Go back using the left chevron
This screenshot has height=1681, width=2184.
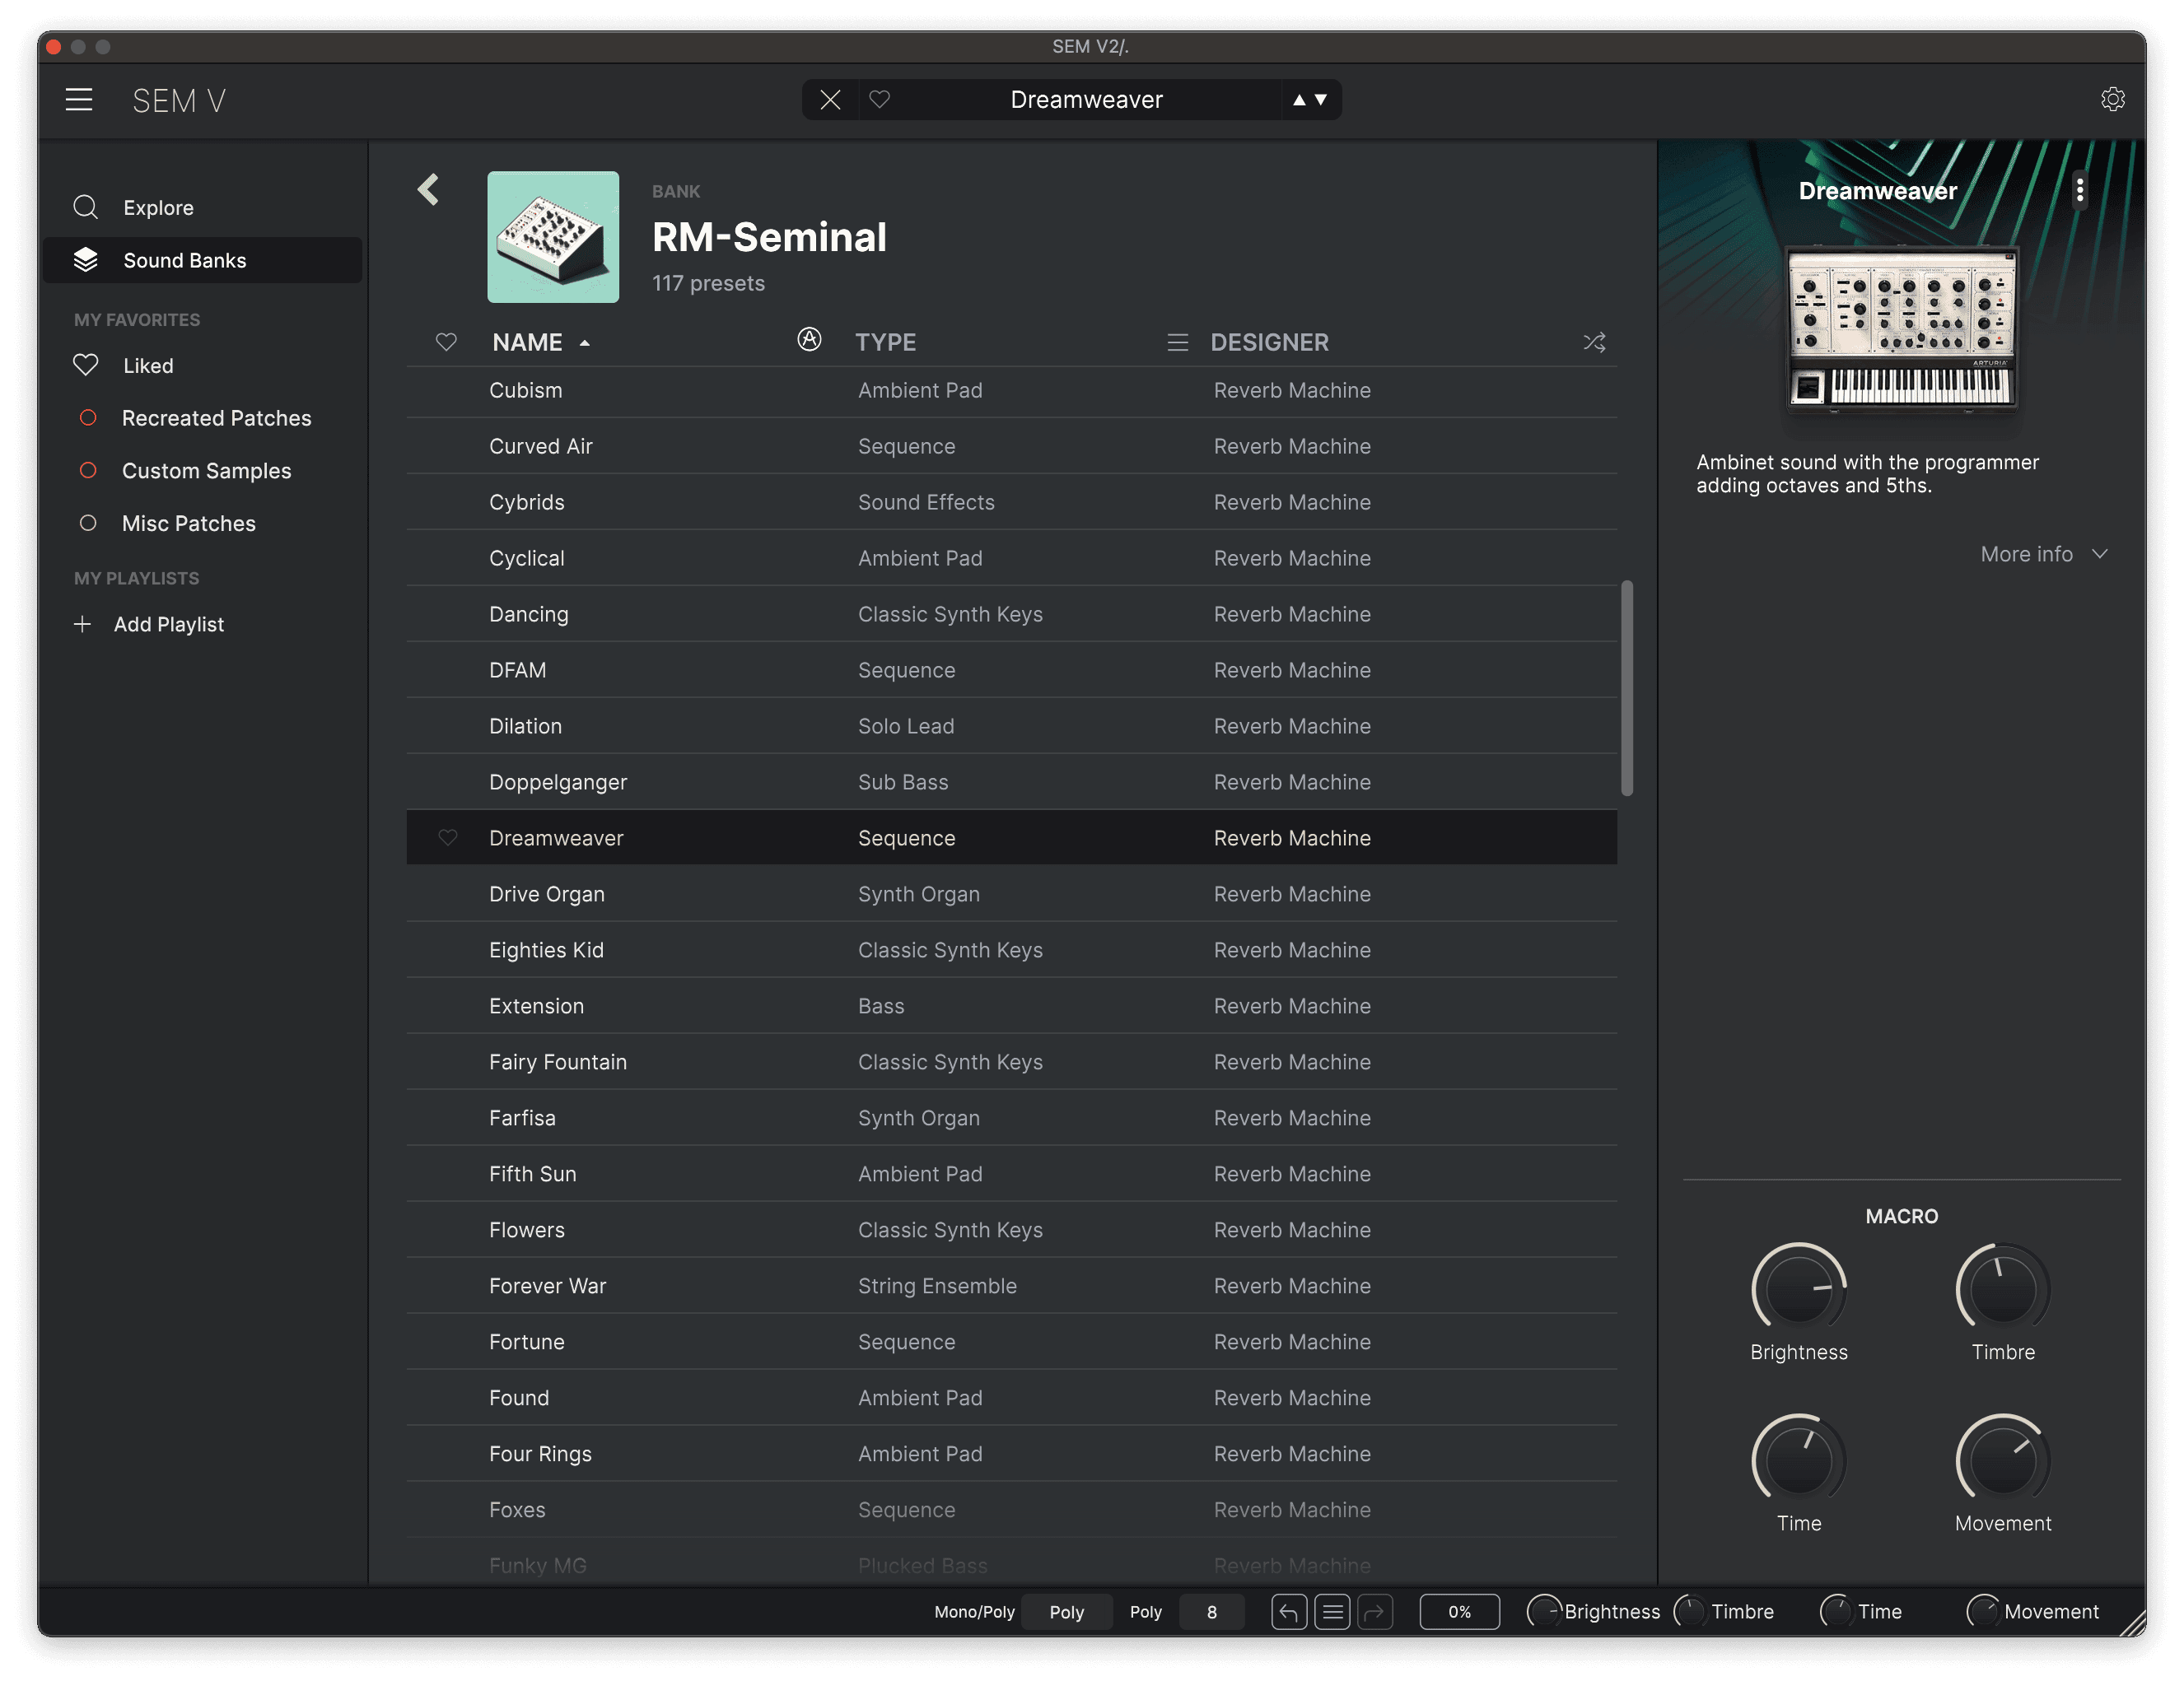(429, 190)
